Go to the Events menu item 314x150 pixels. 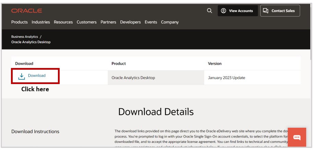(151, 22)
